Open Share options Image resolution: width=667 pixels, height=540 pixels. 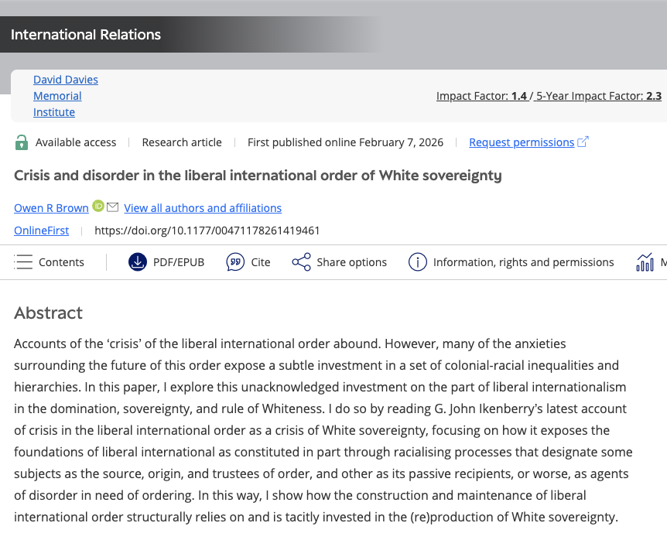click(339, 261)
